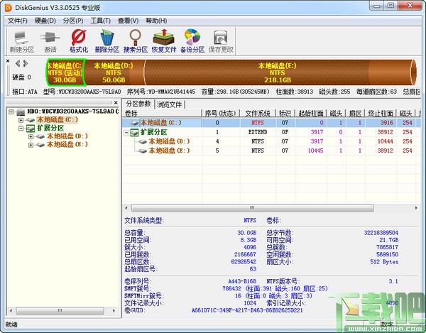This screenshot has width=426, height=333.
Task: Select 本地磁盘 (E:) row in table
Action: 272,151
